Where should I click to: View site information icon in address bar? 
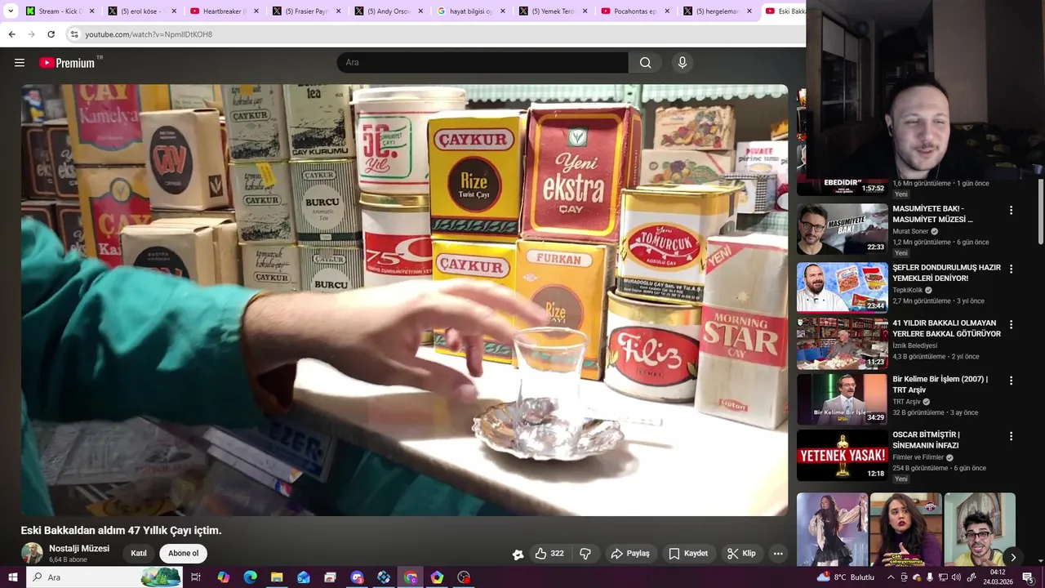74,34
